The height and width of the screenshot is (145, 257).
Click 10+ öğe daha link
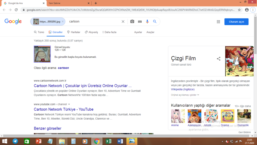[242, 106]
